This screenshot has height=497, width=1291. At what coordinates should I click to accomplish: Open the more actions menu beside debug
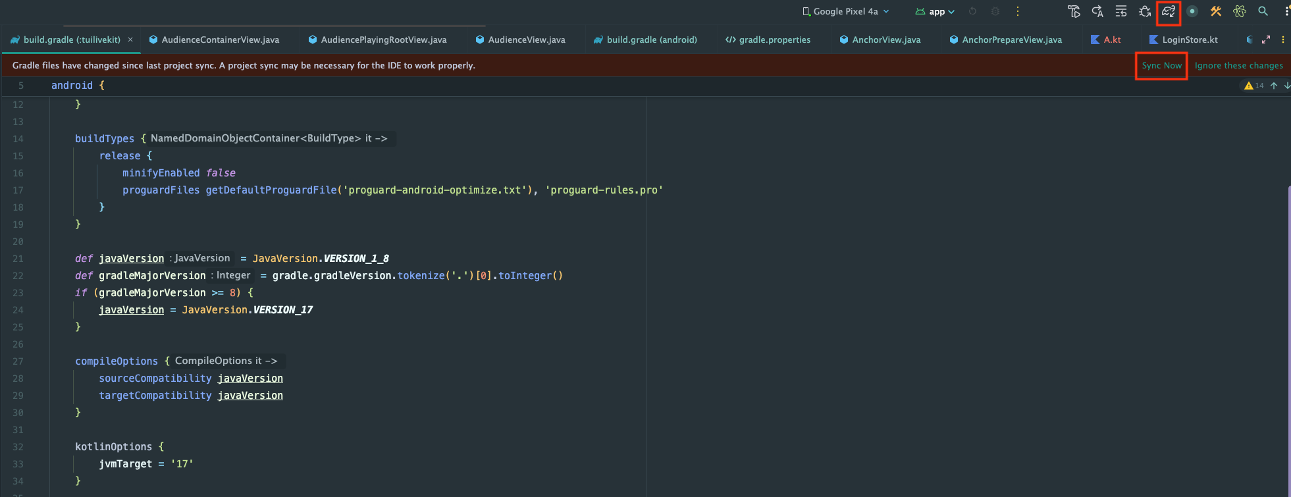point(1018,11)
